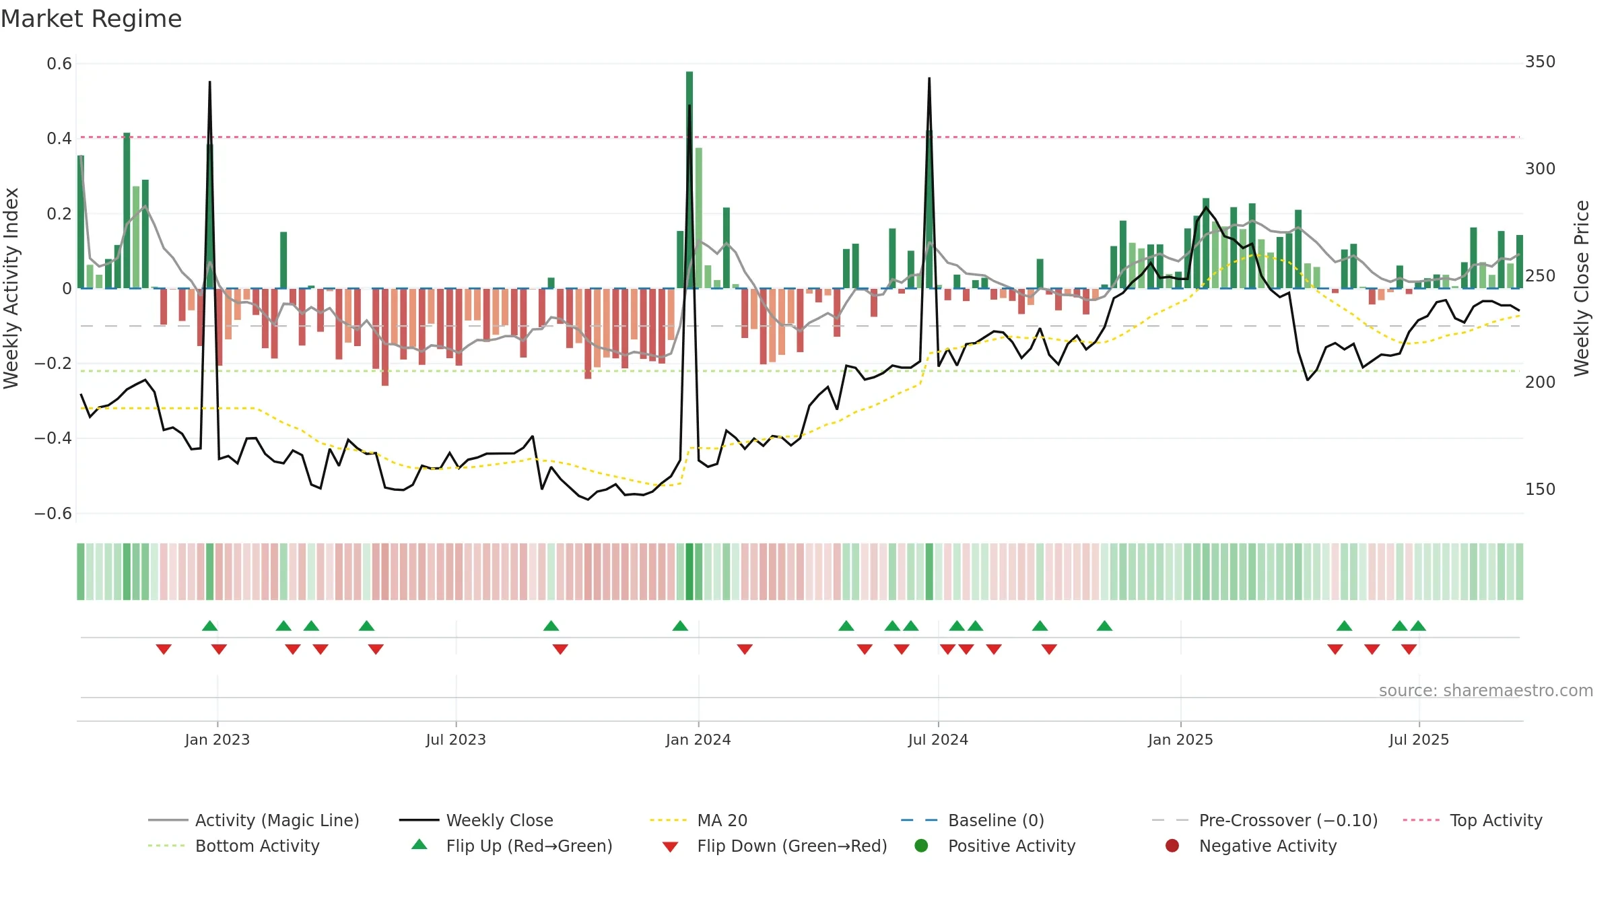The width and height of the screenshot is (1616, 909).
Task: Toggle Bottom Activity legend entry
Action: click(234, 846)
